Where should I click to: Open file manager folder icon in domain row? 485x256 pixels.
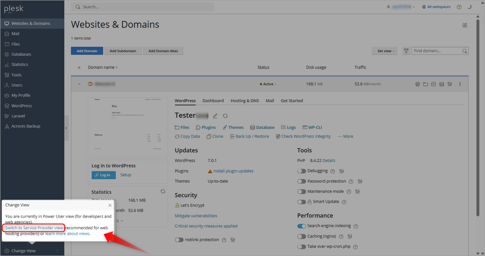[x=426, y=84]
